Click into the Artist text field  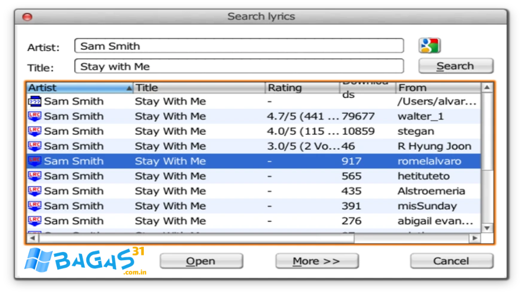point(238,46)
